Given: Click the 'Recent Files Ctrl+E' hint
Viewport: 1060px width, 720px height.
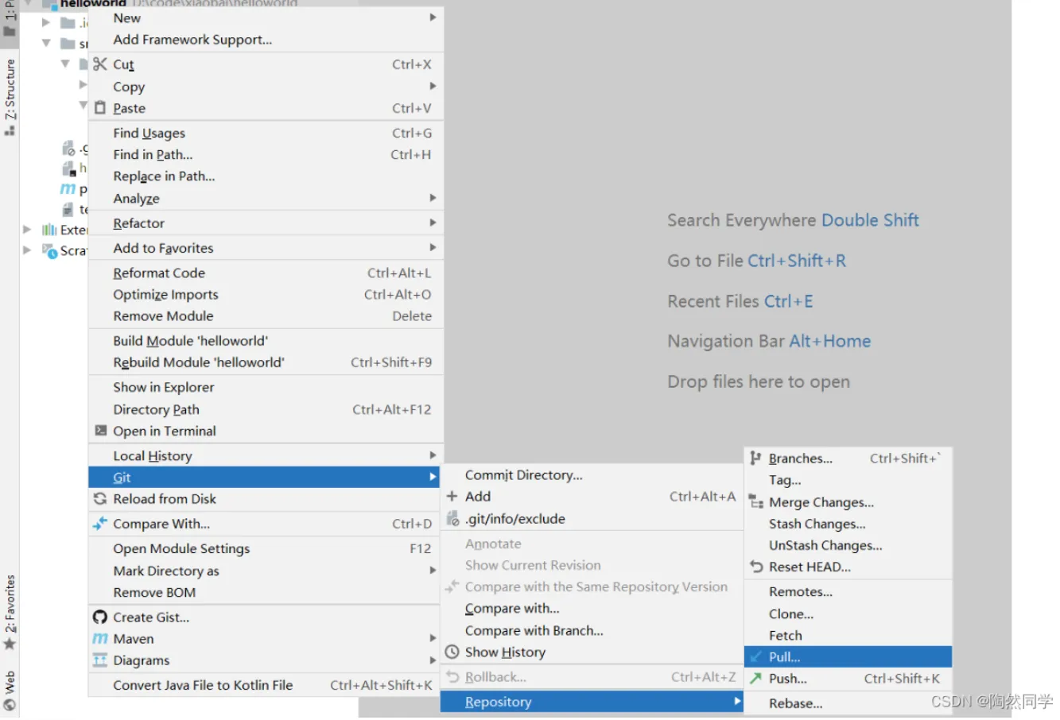Looking at the screenshot, I should 740,301.
